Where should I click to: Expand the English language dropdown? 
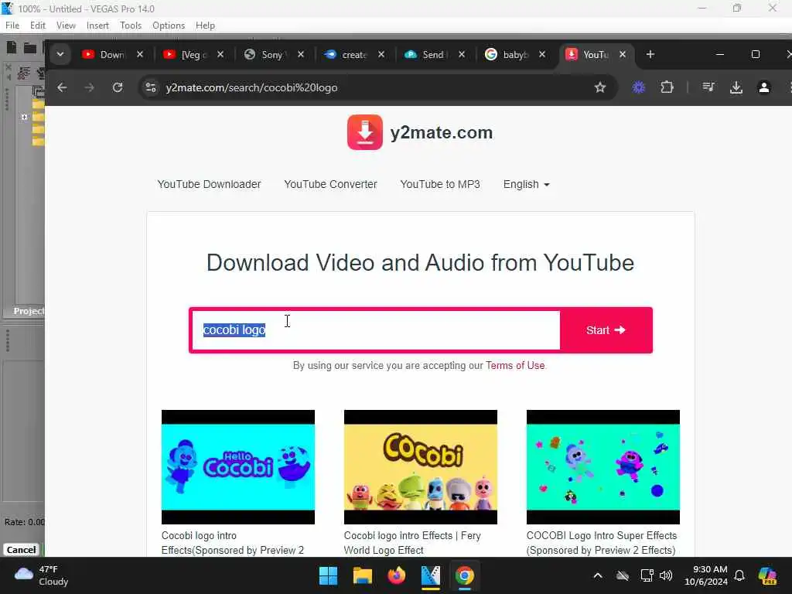[526, 184]
